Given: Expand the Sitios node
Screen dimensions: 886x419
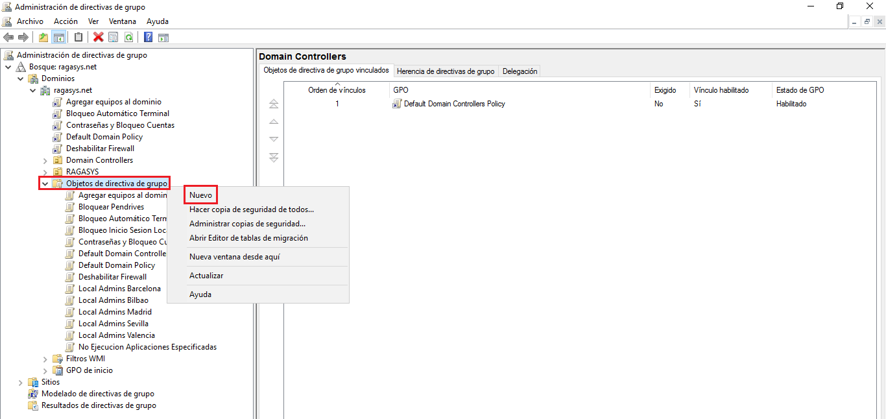Looking at the screenshot, I should click(20, 382).
